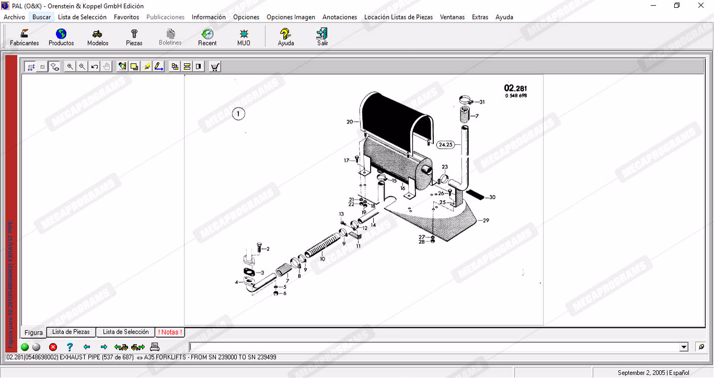Toggle the green circle indicator
Image resolution: width=714 pixels, height=378 pixels.
pos(25,347)
